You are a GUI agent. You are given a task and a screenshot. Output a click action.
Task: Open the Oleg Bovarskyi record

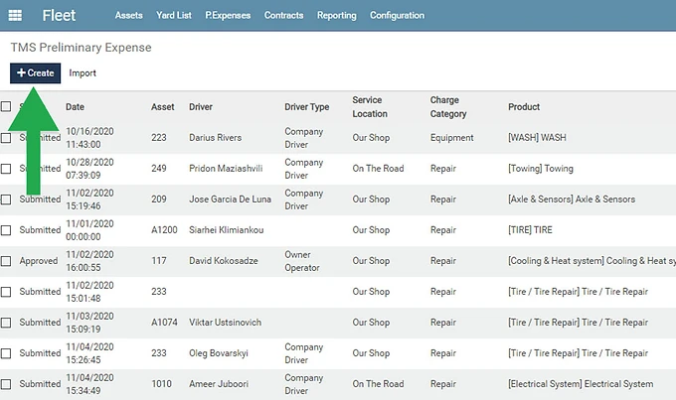pyautogui.click(x=219, y=353)
